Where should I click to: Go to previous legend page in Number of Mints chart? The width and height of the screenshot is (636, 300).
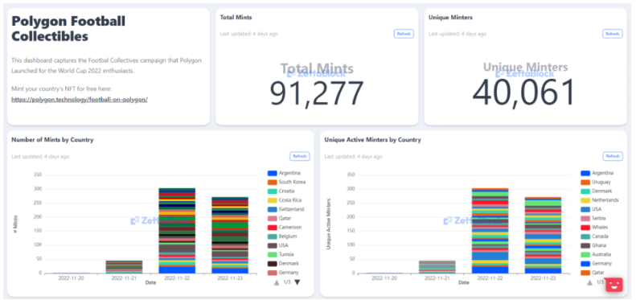(277, 282)
